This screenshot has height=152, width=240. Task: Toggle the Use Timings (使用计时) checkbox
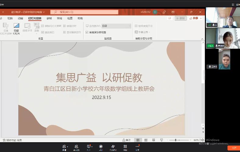coord(64,26)
